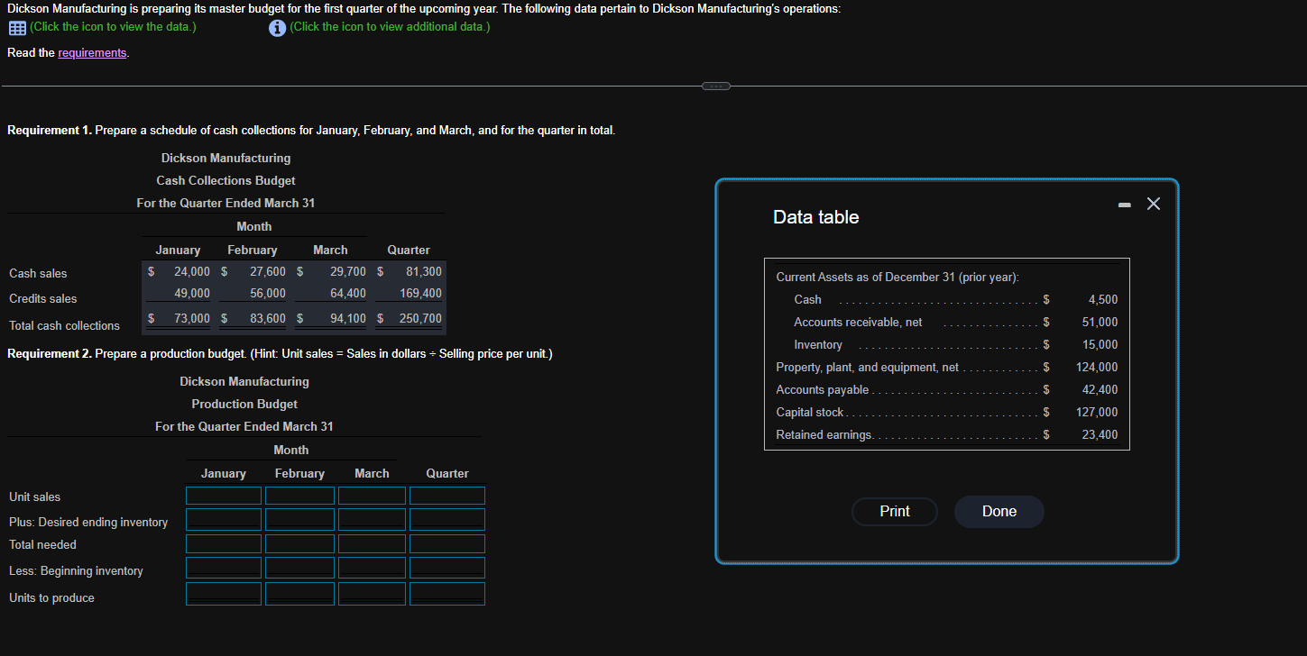
Task: Click Accounts receivable value 51,000
Action: [1100, 322]
